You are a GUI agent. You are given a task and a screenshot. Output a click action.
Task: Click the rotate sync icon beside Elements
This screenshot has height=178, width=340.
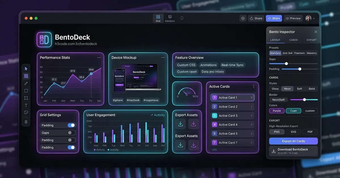pyautogui.click(x=182, y=18)
